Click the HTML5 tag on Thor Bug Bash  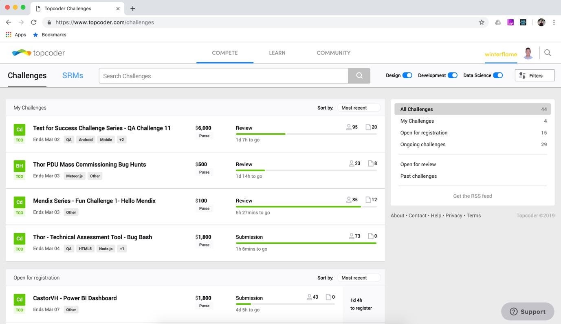click(85, 249)
